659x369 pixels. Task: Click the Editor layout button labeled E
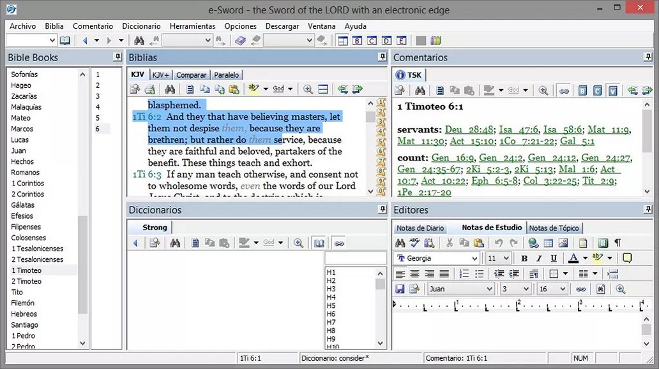pyautogui.click(x=402, y=41)
